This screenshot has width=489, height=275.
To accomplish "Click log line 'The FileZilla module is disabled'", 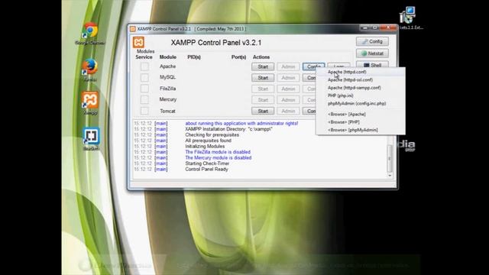I will tap(218, 152).
